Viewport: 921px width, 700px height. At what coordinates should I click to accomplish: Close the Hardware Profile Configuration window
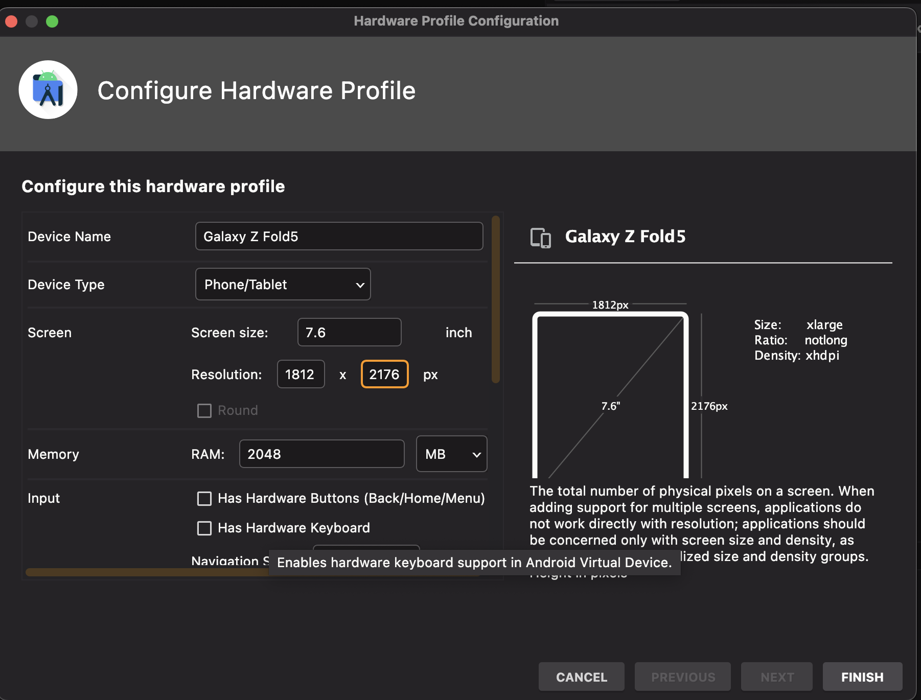pos(11,21)
